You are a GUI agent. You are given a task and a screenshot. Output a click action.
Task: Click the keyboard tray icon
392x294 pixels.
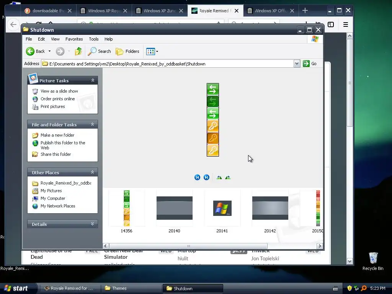point(335,289)
